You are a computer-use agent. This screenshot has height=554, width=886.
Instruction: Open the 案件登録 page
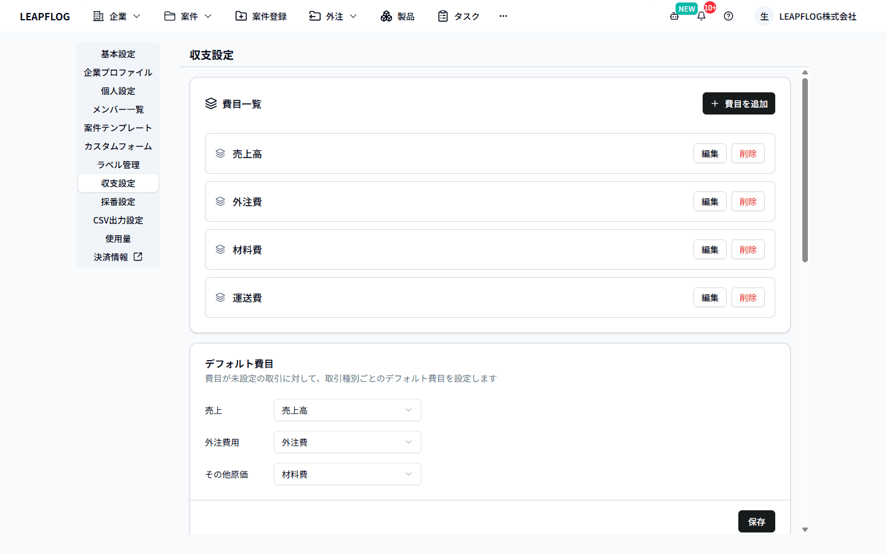click(261, 17)
